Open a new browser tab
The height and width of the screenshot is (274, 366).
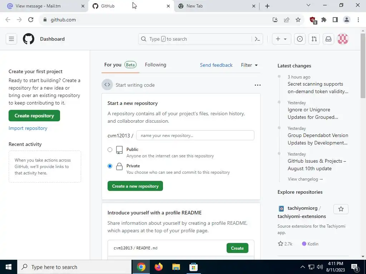click(x=267, y=6)
